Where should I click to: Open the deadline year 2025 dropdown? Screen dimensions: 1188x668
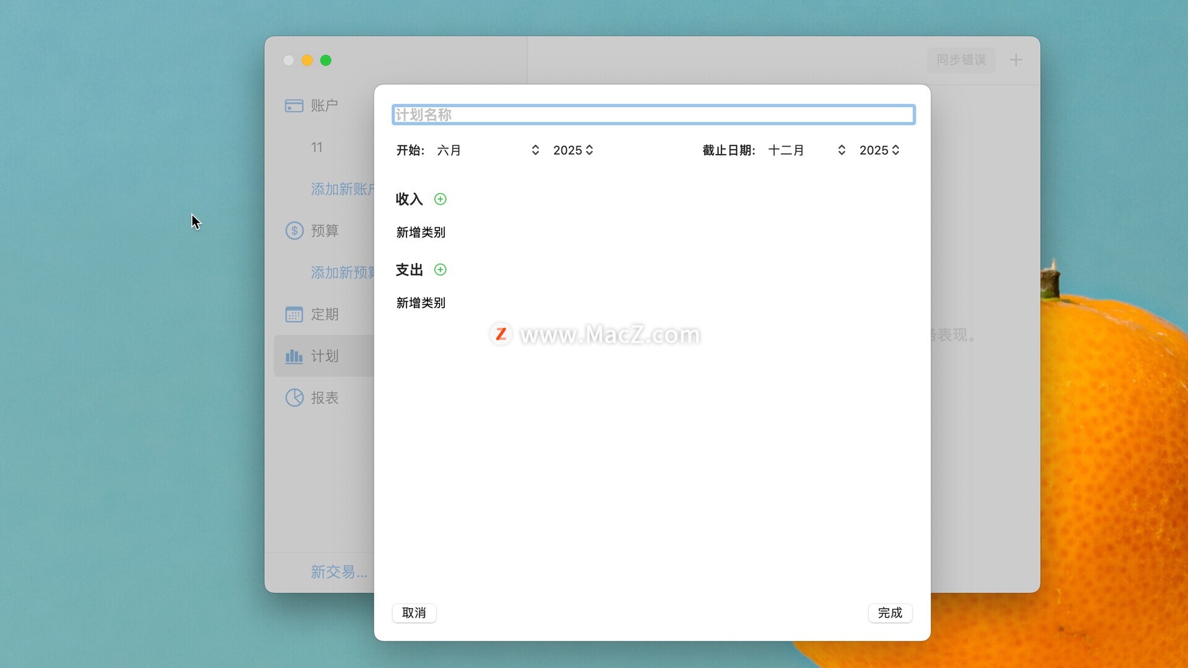pyautogui.click(x=879, y=150)
